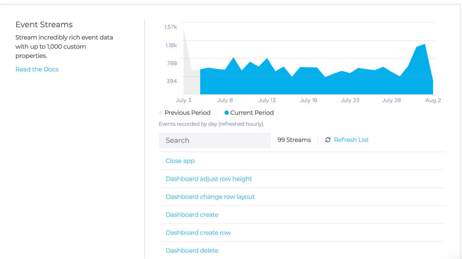Open Dashboard change row layout stream
The height and width of the screenshot is (259, 462).
point(210,197)
